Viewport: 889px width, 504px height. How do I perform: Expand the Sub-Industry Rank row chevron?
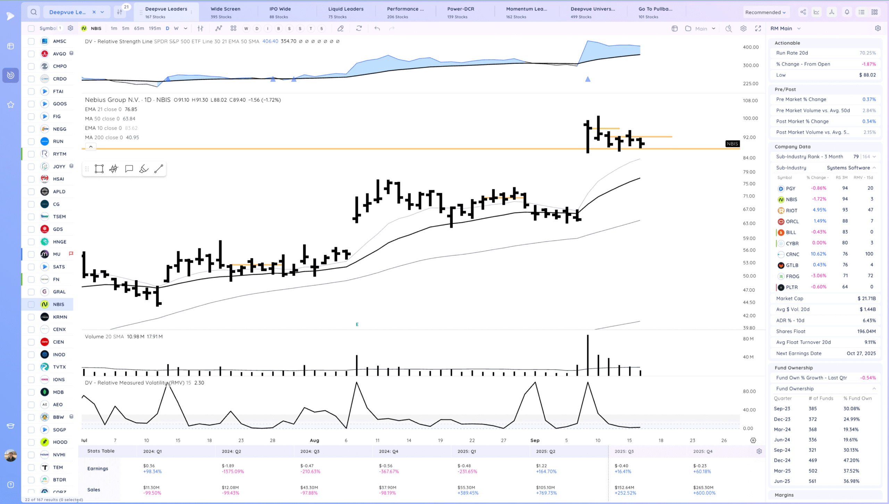coord(874,157)
